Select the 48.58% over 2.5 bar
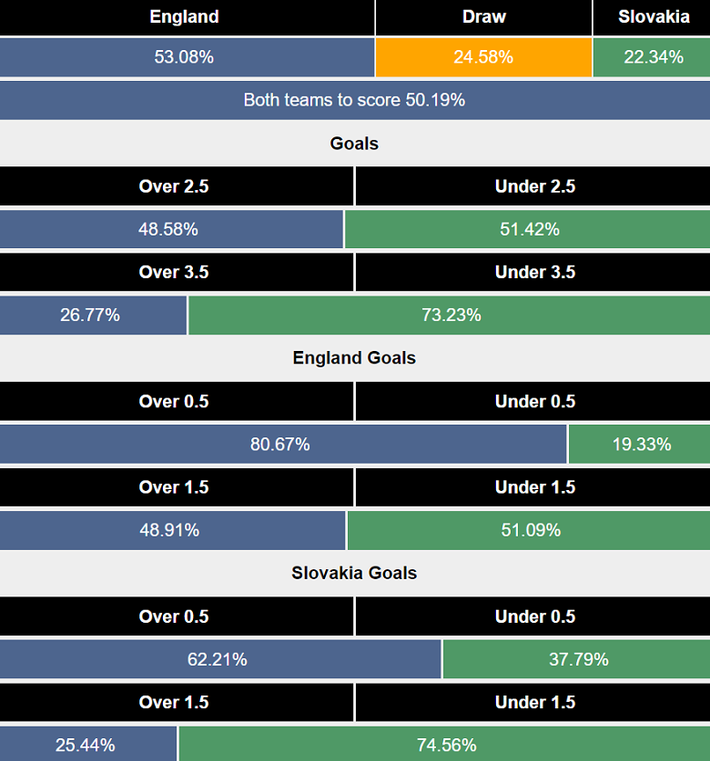 point(169,229)
